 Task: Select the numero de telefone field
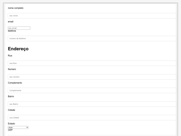pos(92,39)
